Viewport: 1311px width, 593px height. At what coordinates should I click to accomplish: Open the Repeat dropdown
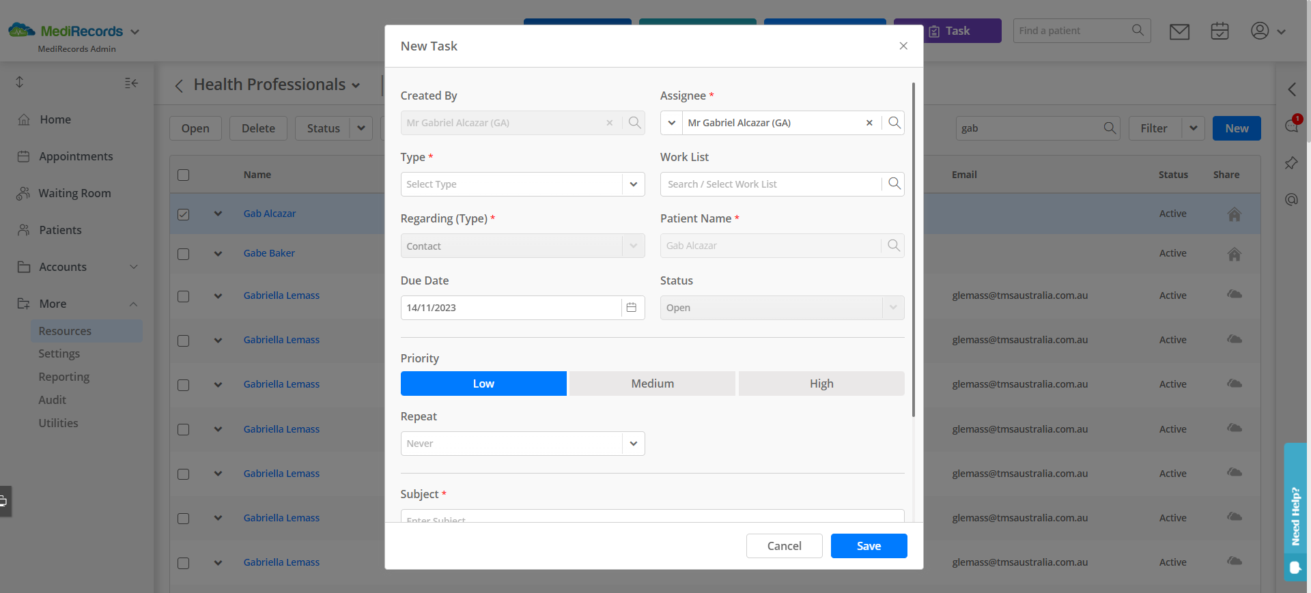523,444
